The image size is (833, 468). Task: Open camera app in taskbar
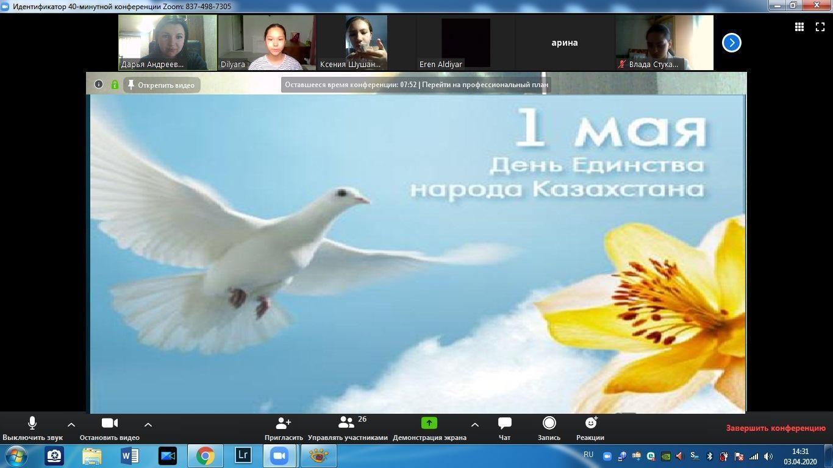coord(54,456)
